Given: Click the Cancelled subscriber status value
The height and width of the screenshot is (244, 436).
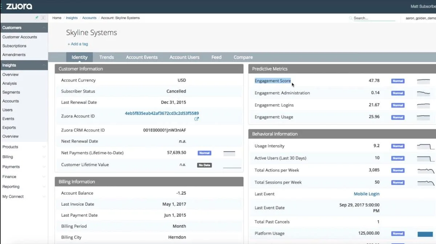Looking at the screenshot, I should click(176, 91).
